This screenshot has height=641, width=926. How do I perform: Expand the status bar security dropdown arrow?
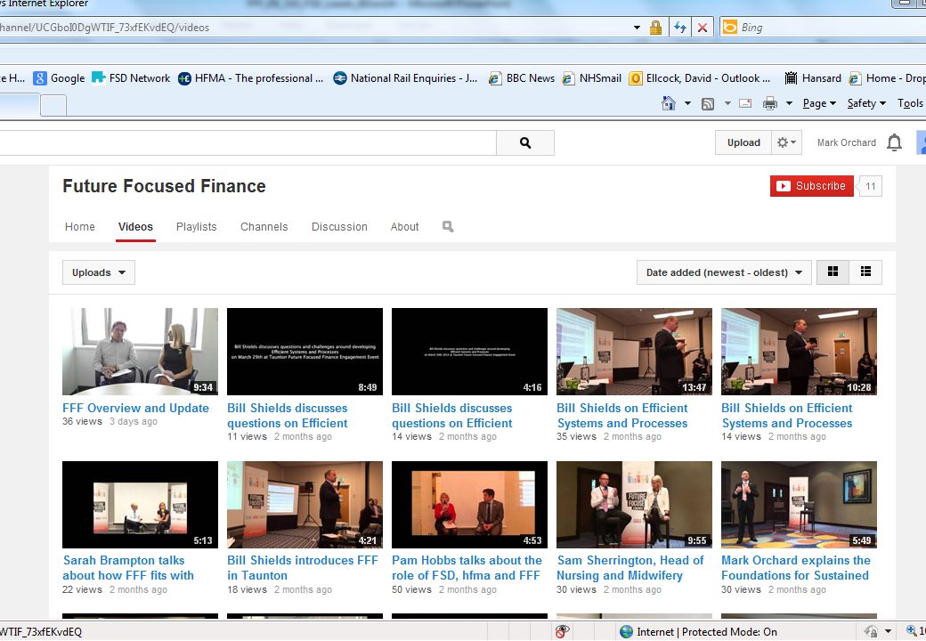click(888, 631)
